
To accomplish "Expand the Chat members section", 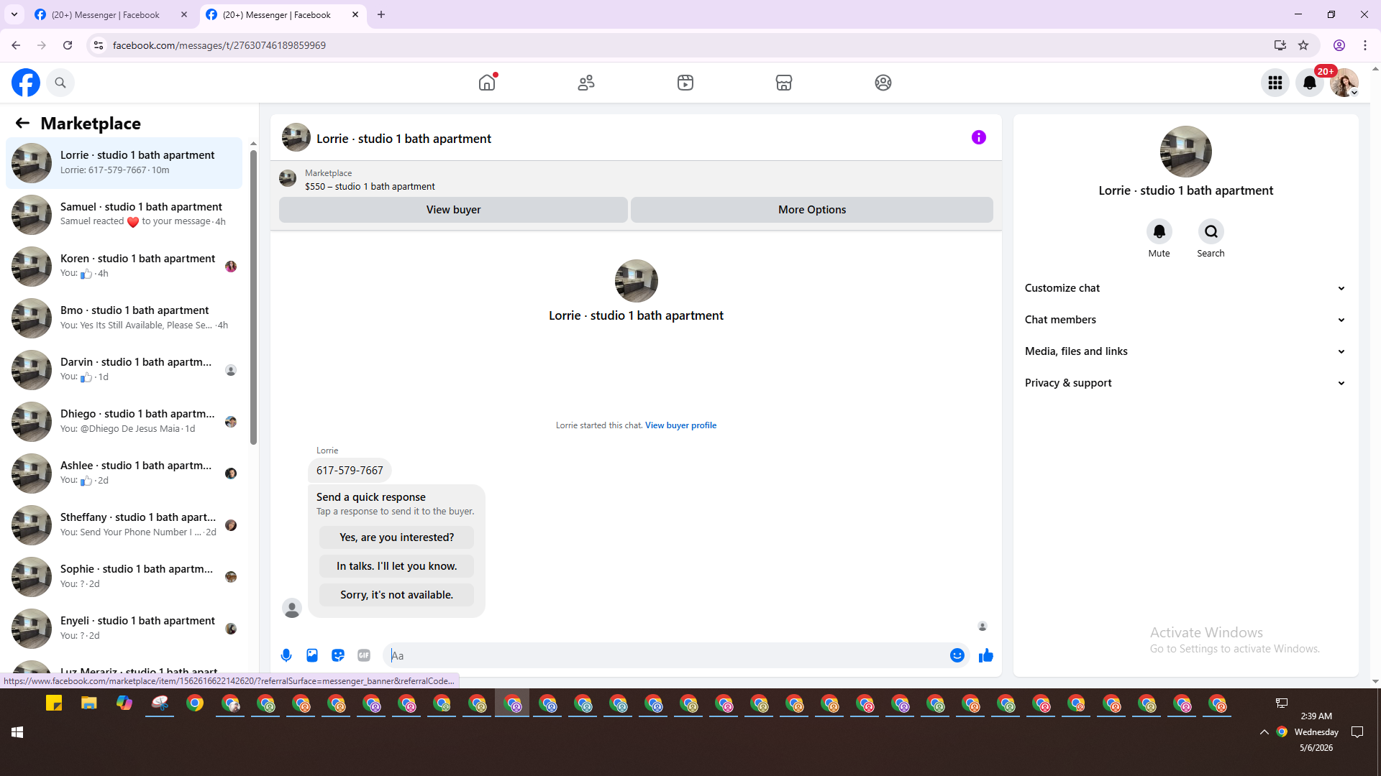I will (1185, 320).
